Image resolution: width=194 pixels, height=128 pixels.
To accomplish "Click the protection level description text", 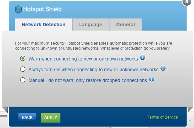I will click(94, 46).
